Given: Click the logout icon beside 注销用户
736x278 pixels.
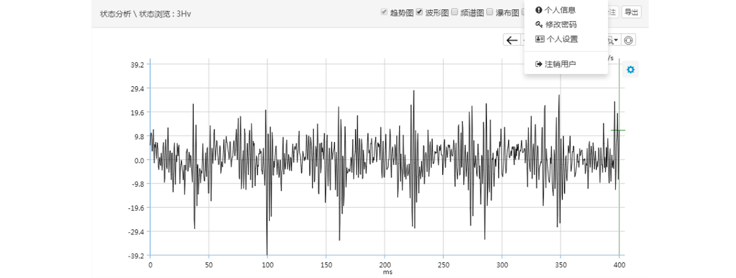Looking at the screenshot, I should (539, 64).
